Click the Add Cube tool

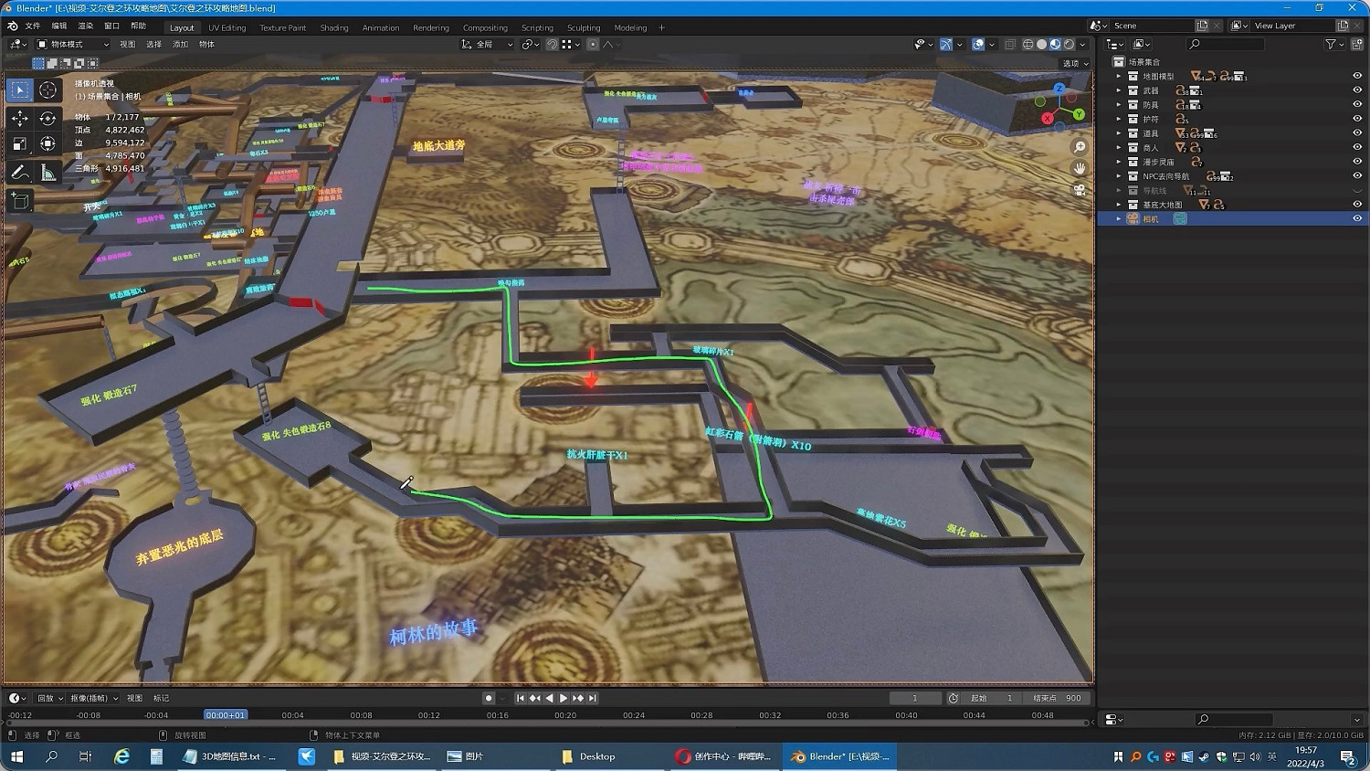pos(20,201)
